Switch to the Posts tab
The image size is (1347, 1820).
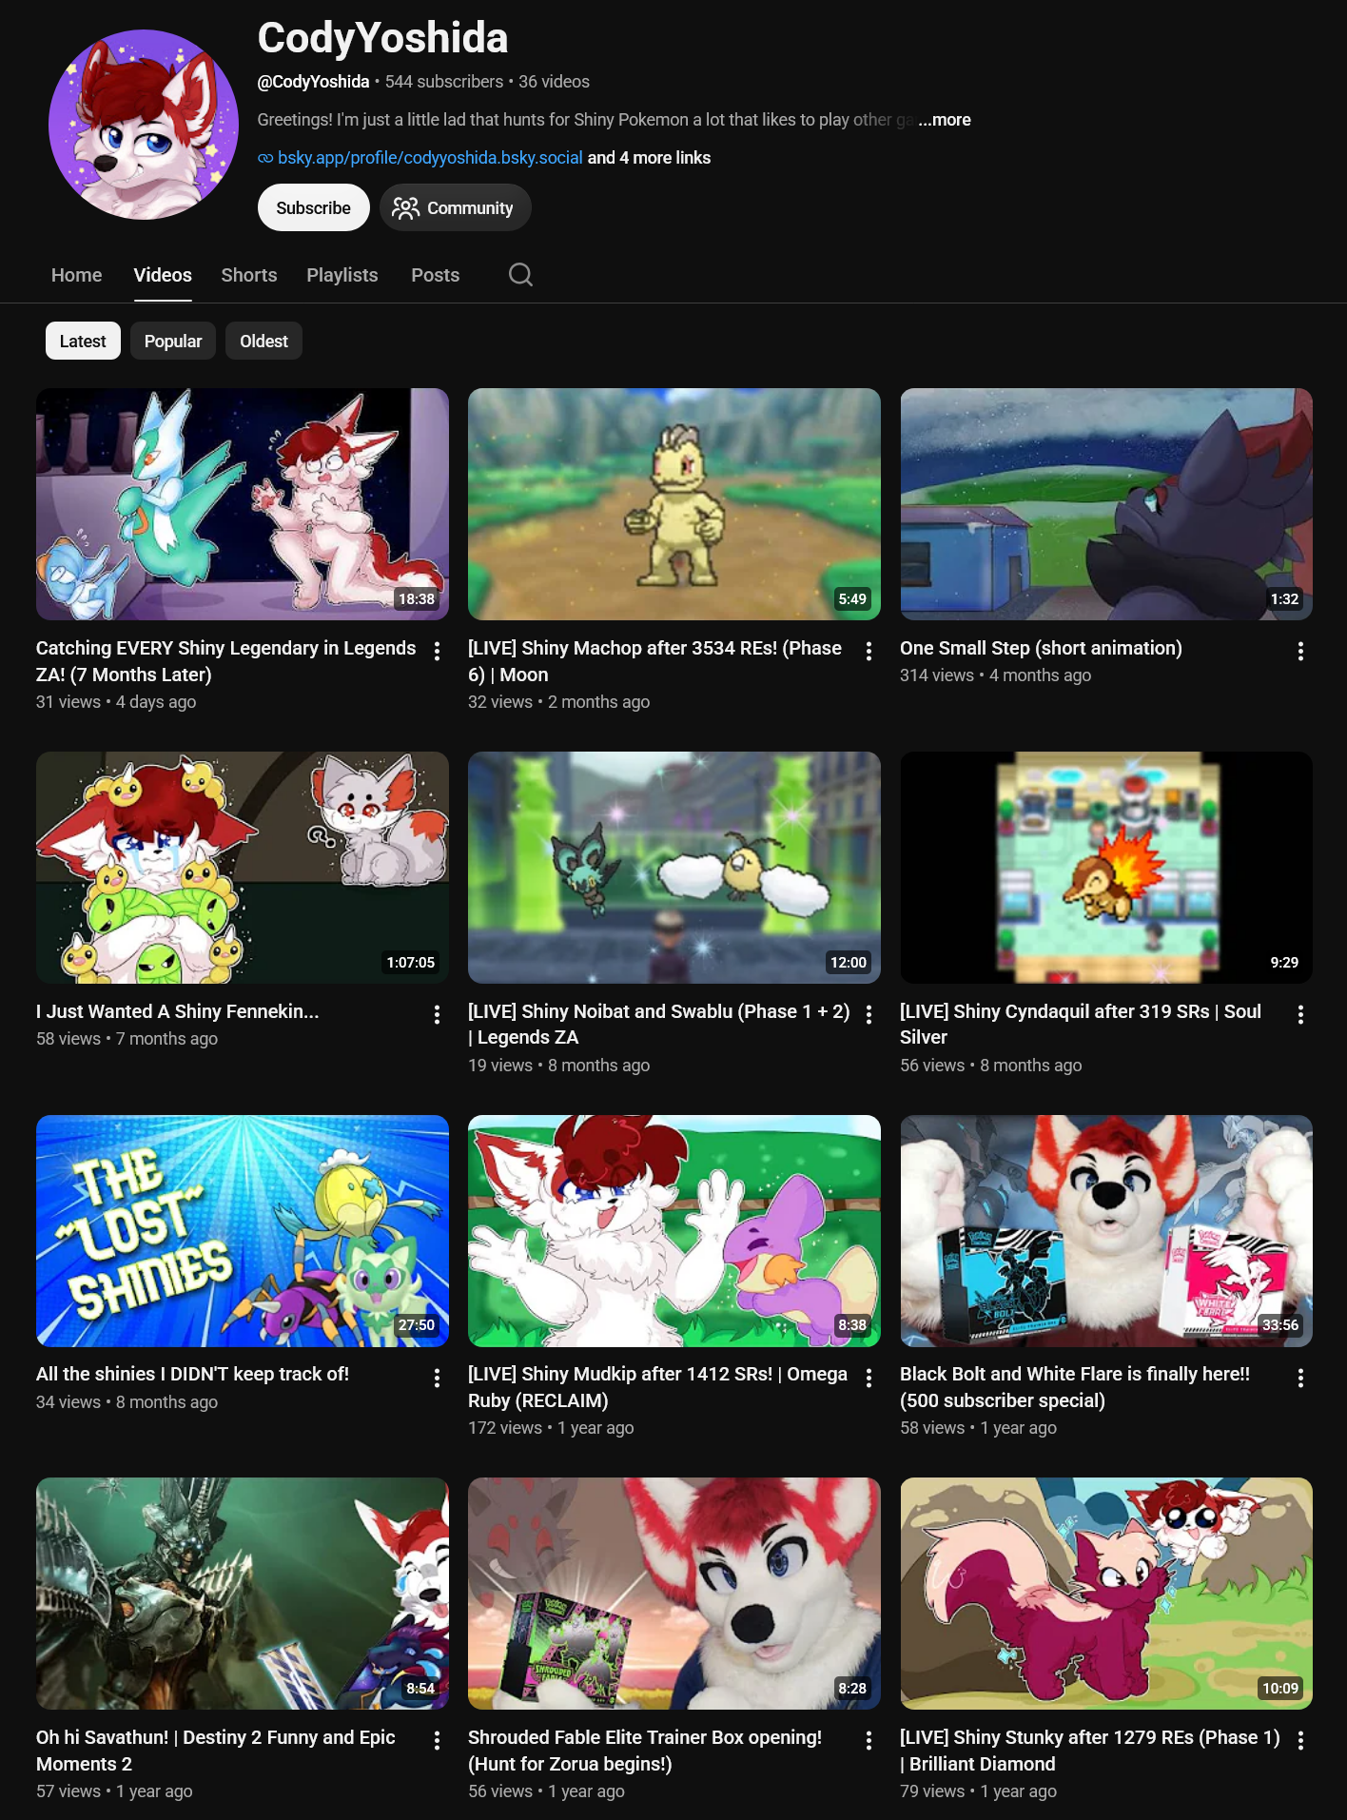click(435, 275)
